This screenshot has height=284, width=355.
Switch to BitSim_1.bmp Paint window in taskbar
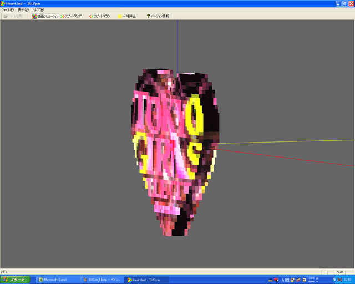[102, 280]
